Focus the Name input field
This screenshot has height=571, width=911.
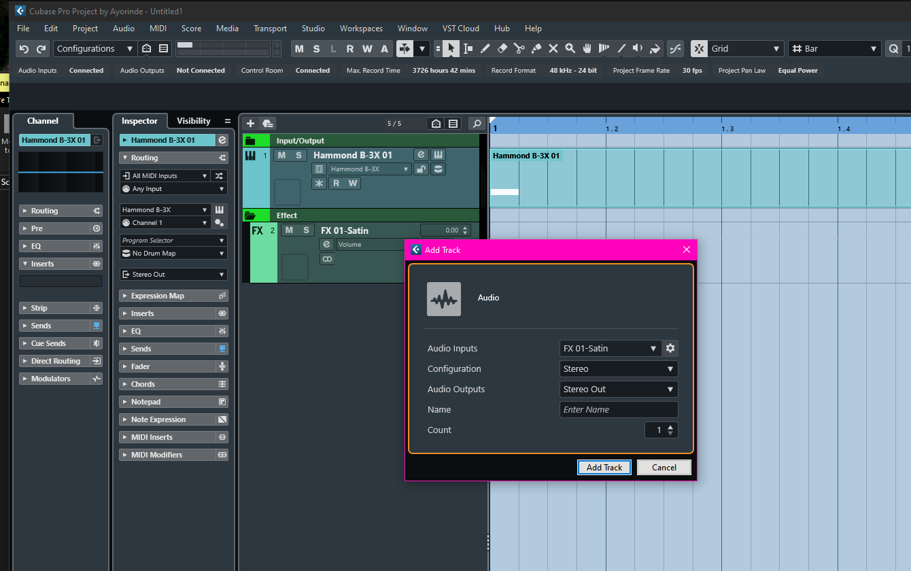pyautogui.click(x=619, y=410)
